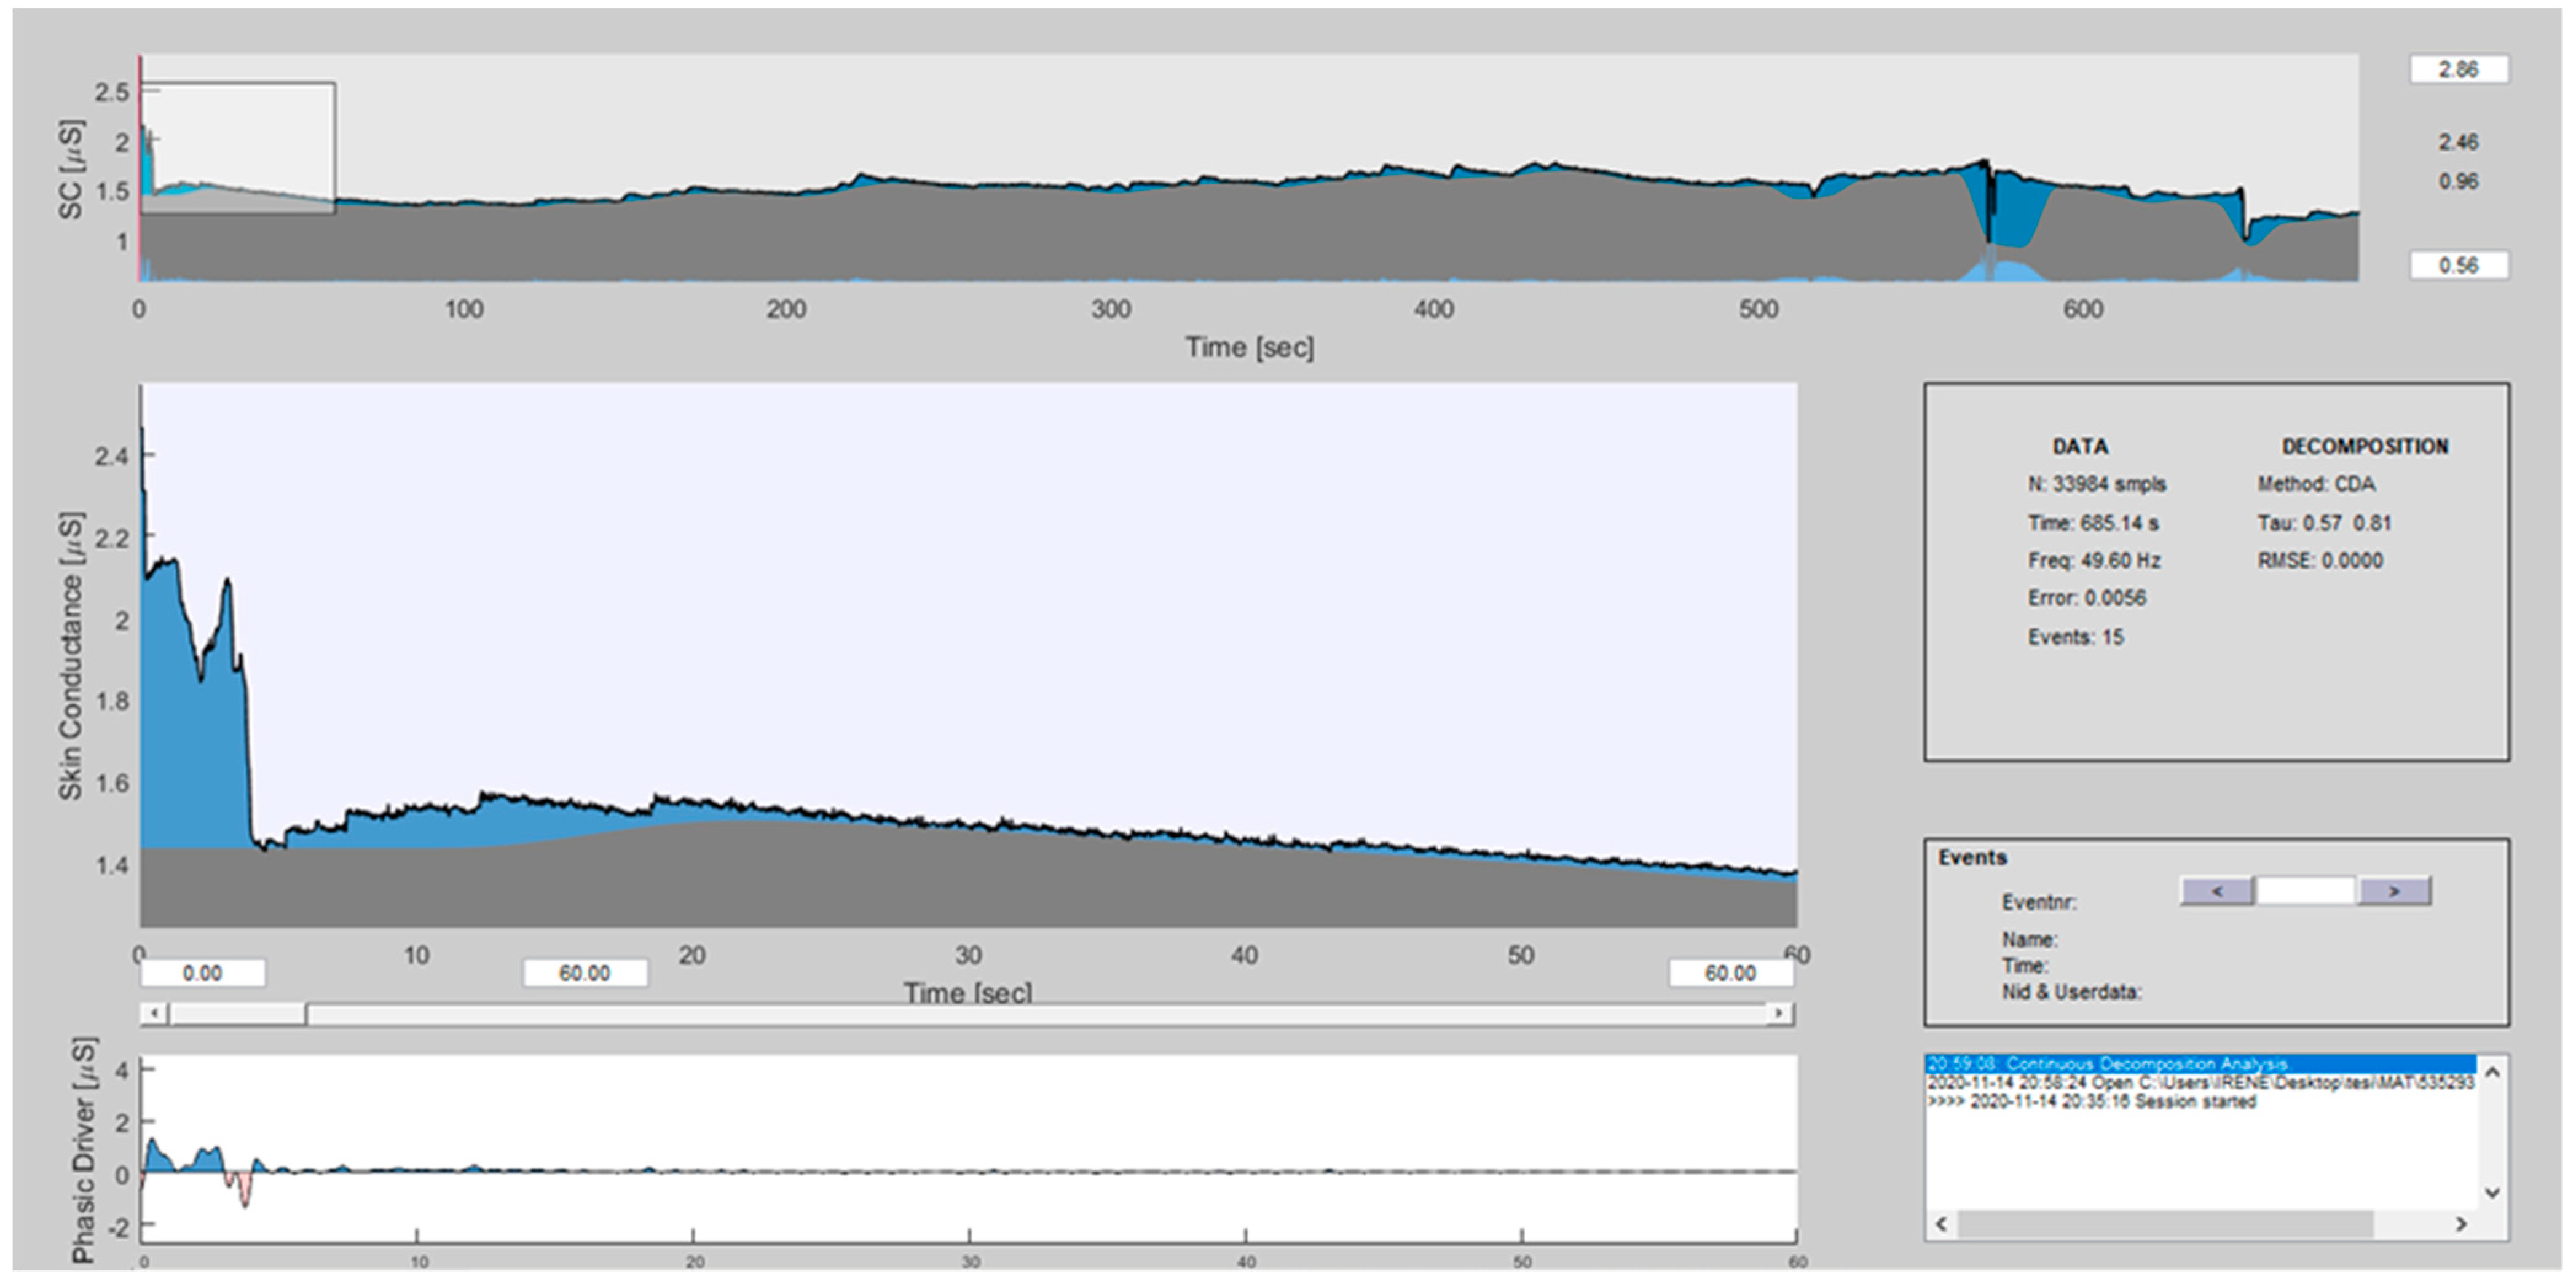
Task: Click the middle 60.00 window width field
Action: (x=584, y=973)
